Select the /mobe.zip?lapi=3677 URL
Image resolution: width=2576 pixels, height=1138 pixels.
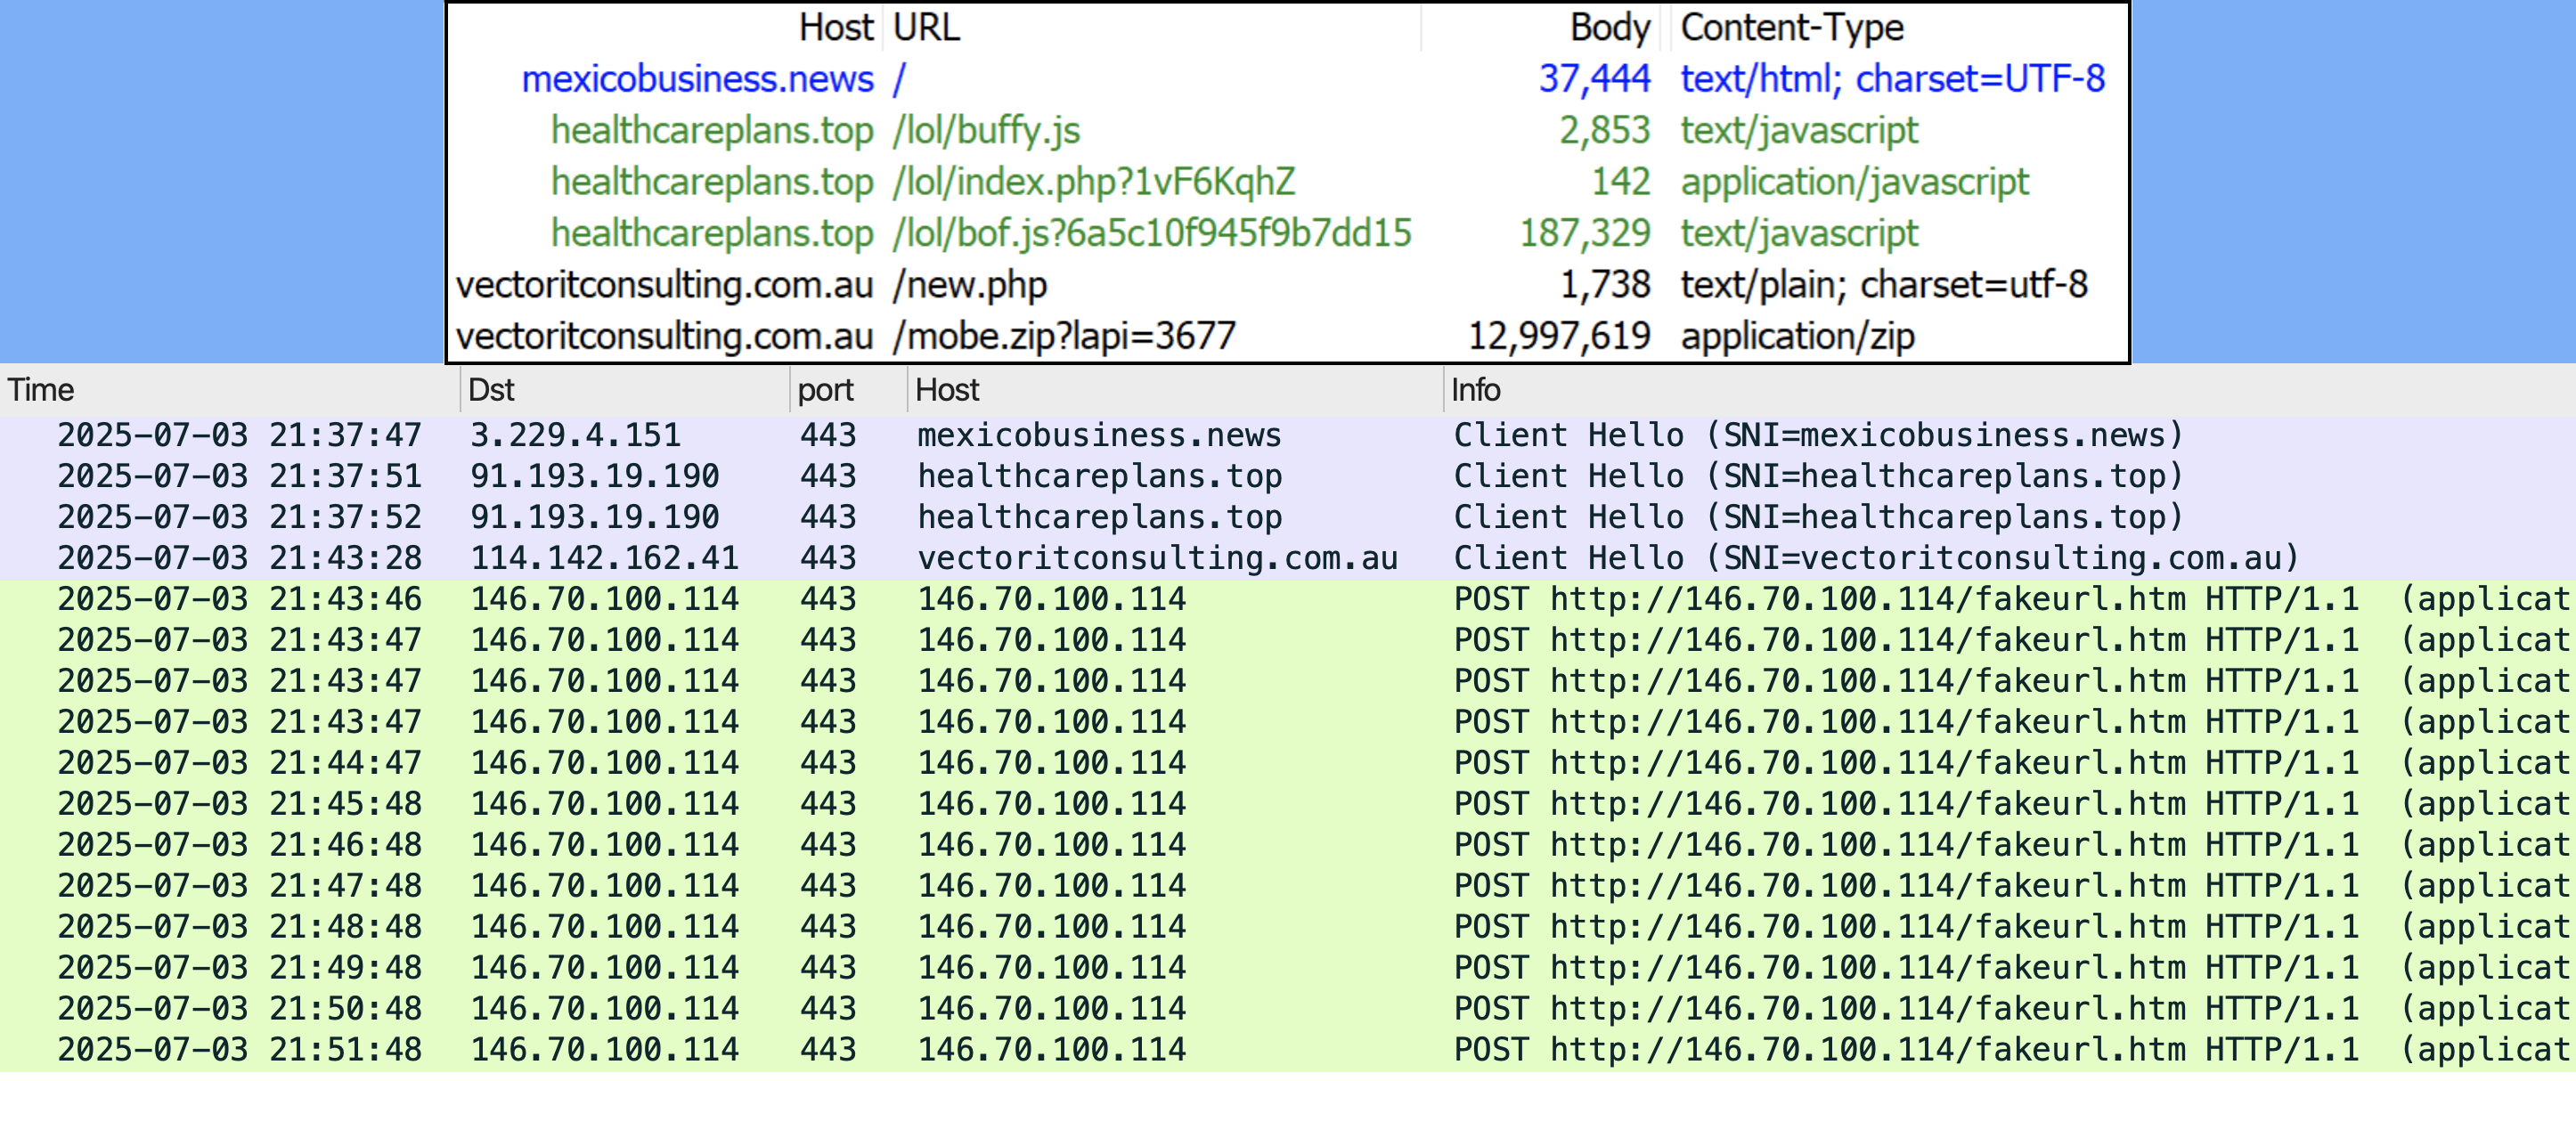(1064, 336)
